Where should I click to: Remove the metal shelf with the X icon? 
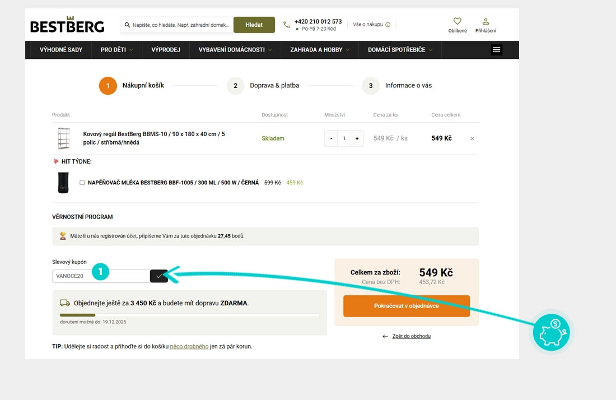click(x=472, y=138)
